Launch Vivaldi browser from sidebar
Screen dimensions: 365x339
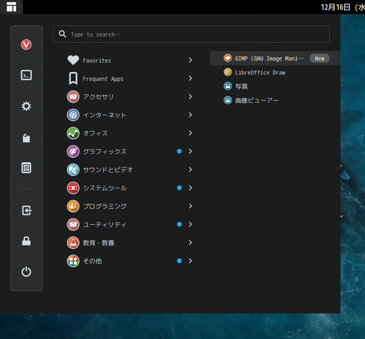click(x=26, y=44)
